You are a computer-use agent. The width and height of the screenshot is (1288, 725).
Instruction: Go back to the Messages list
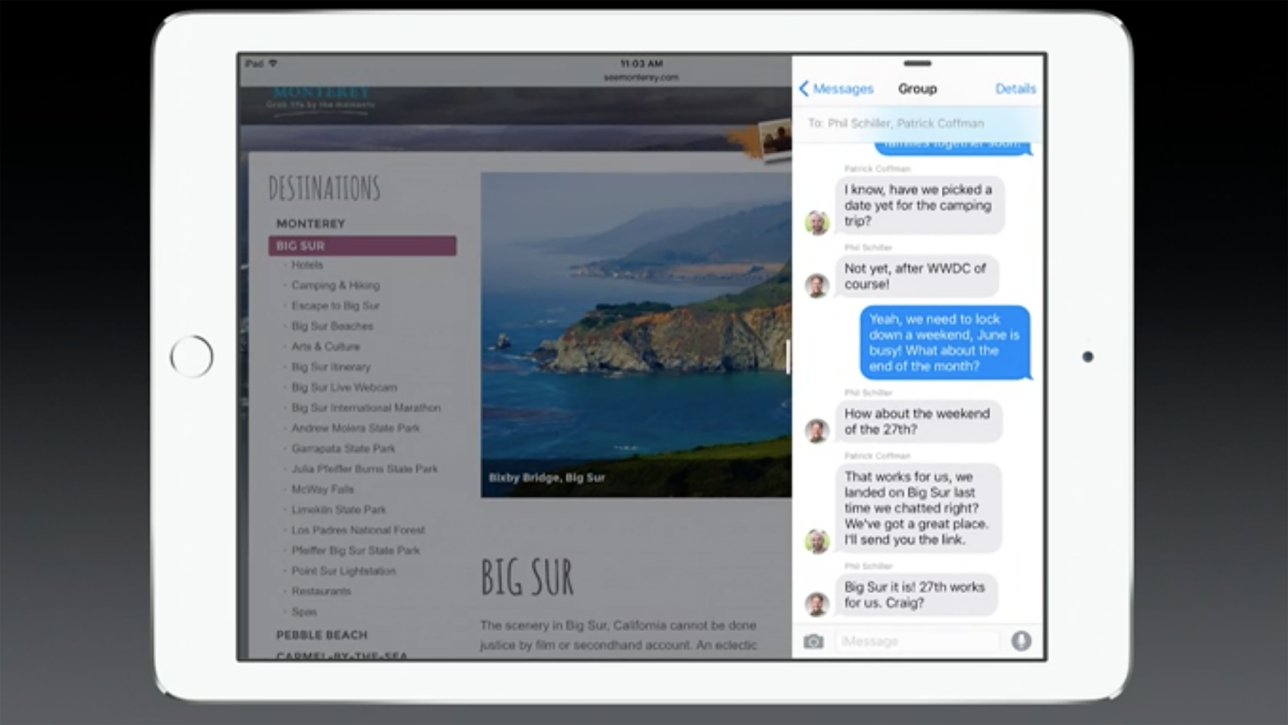point(835,89)
